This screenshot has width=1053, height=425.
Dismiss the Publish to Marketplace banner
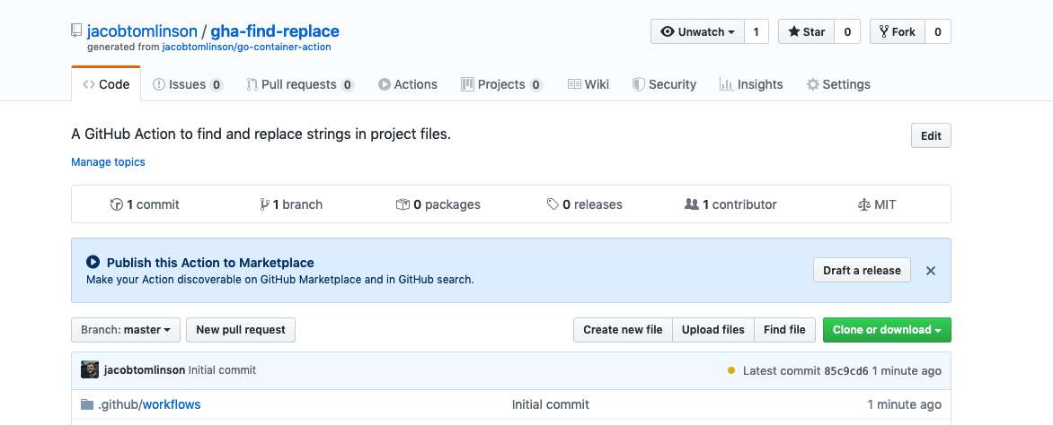[931, 271]
